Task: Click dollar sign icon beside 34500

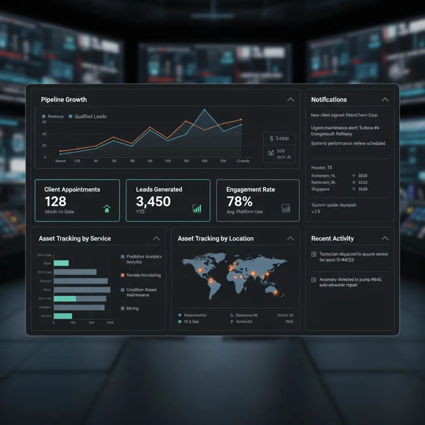Action: pos(271,139)
